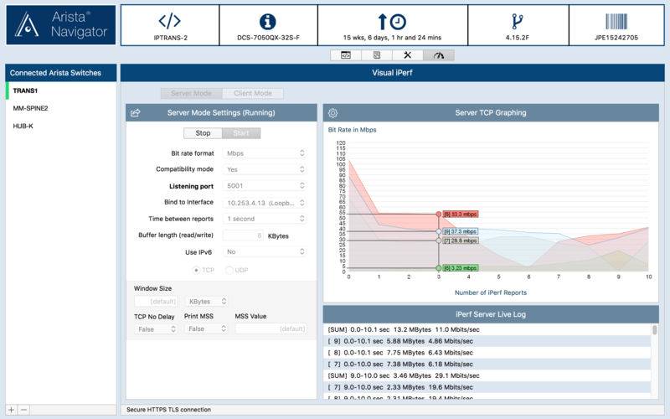Open Compatibility mode dropdown

click(265, 169)
